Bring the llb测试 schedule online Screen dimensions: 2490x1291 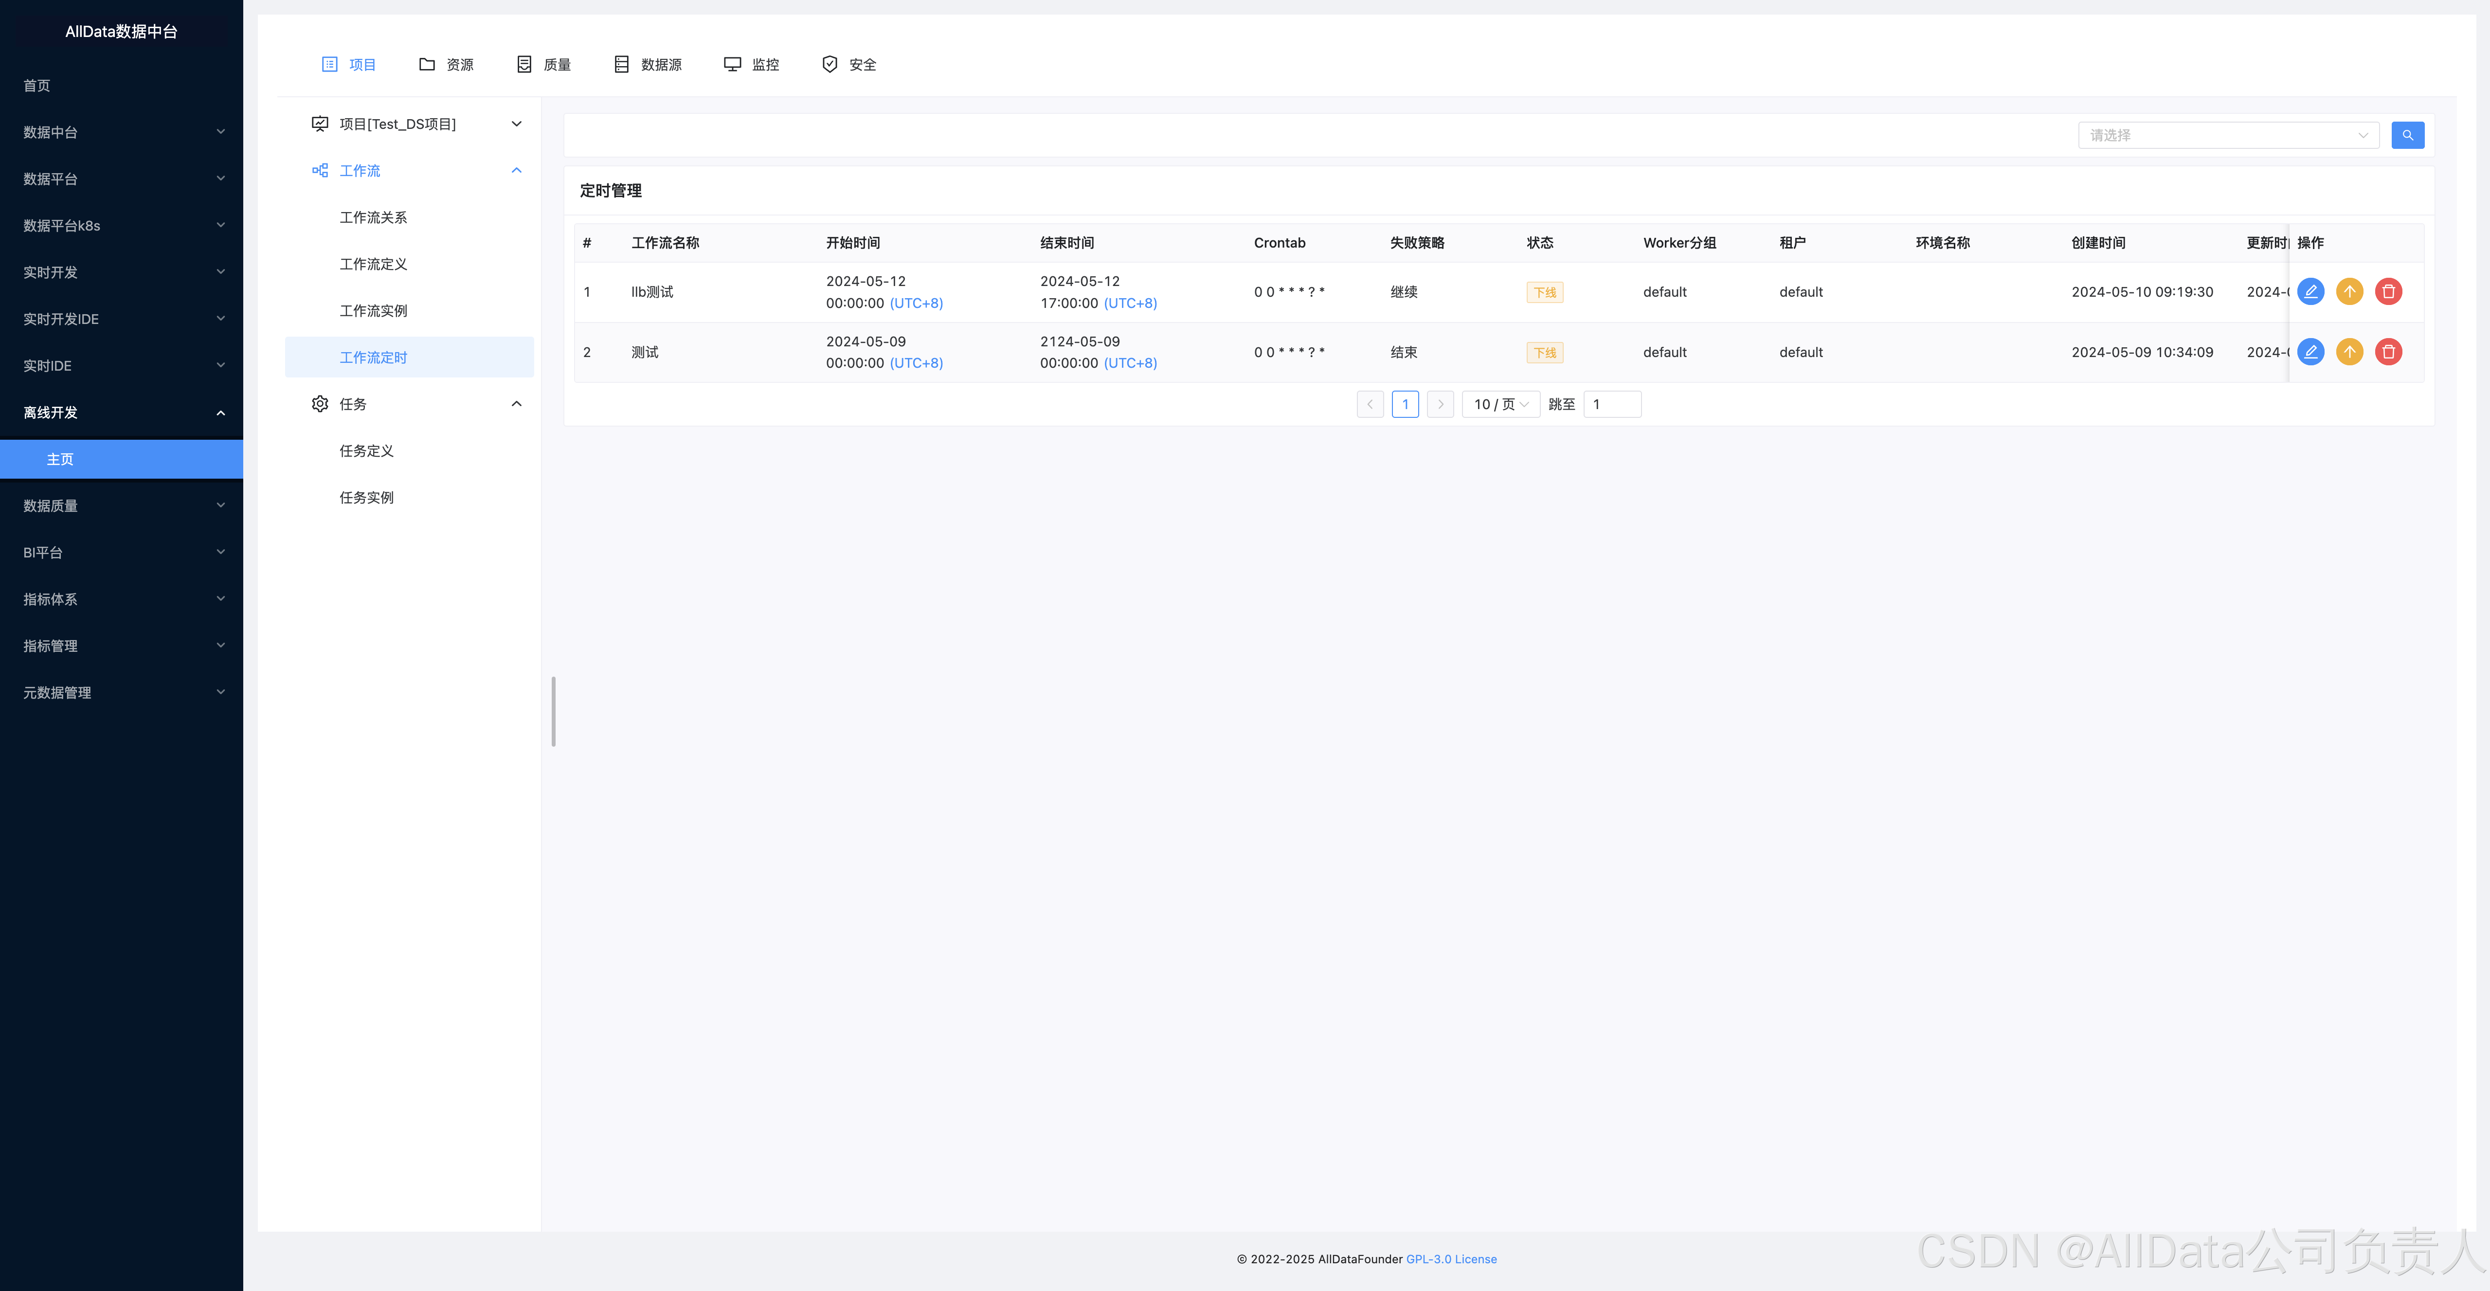click(x=2349, y=292)
